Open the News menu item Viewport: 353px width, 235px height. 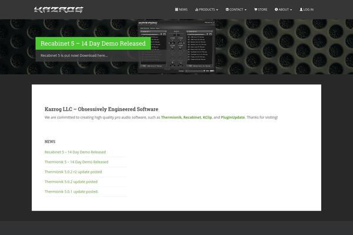tap(181, 9)
